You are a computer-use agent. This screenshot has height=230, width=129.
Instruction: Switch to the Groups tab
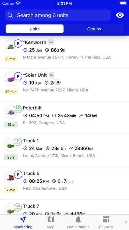point(94,29)
